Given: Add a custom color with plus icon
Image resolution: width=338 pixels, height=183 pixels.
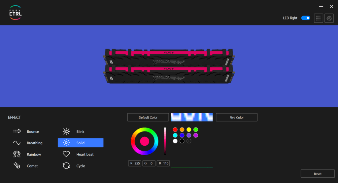Looking at the screenshot, I should click(189, 141).
